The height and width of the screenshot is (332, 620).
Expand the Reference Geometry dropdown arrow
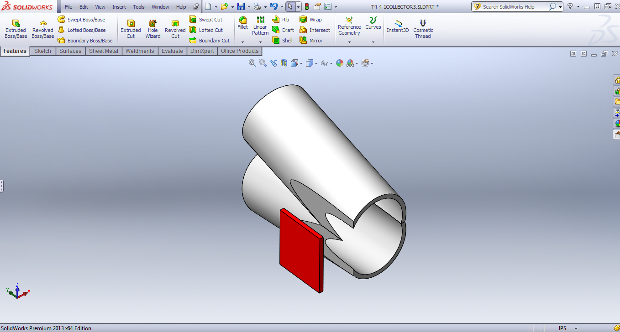pos(349,42)
